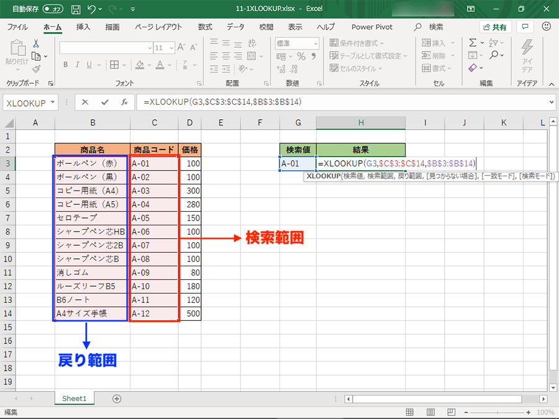Screen dimensions: 559x419
Task: Open the Name Box dropdown arrow
Action: point(53,102)
